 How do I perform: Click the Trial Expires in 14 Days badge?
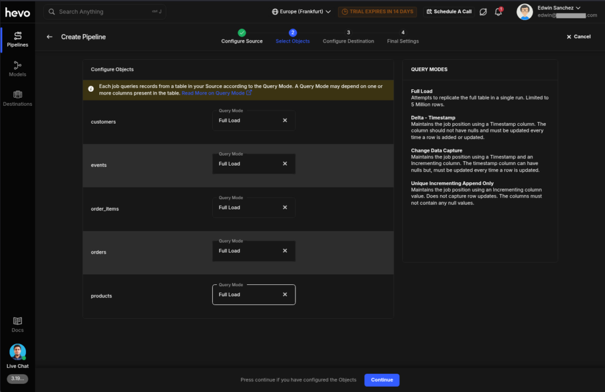coord(378,12)
